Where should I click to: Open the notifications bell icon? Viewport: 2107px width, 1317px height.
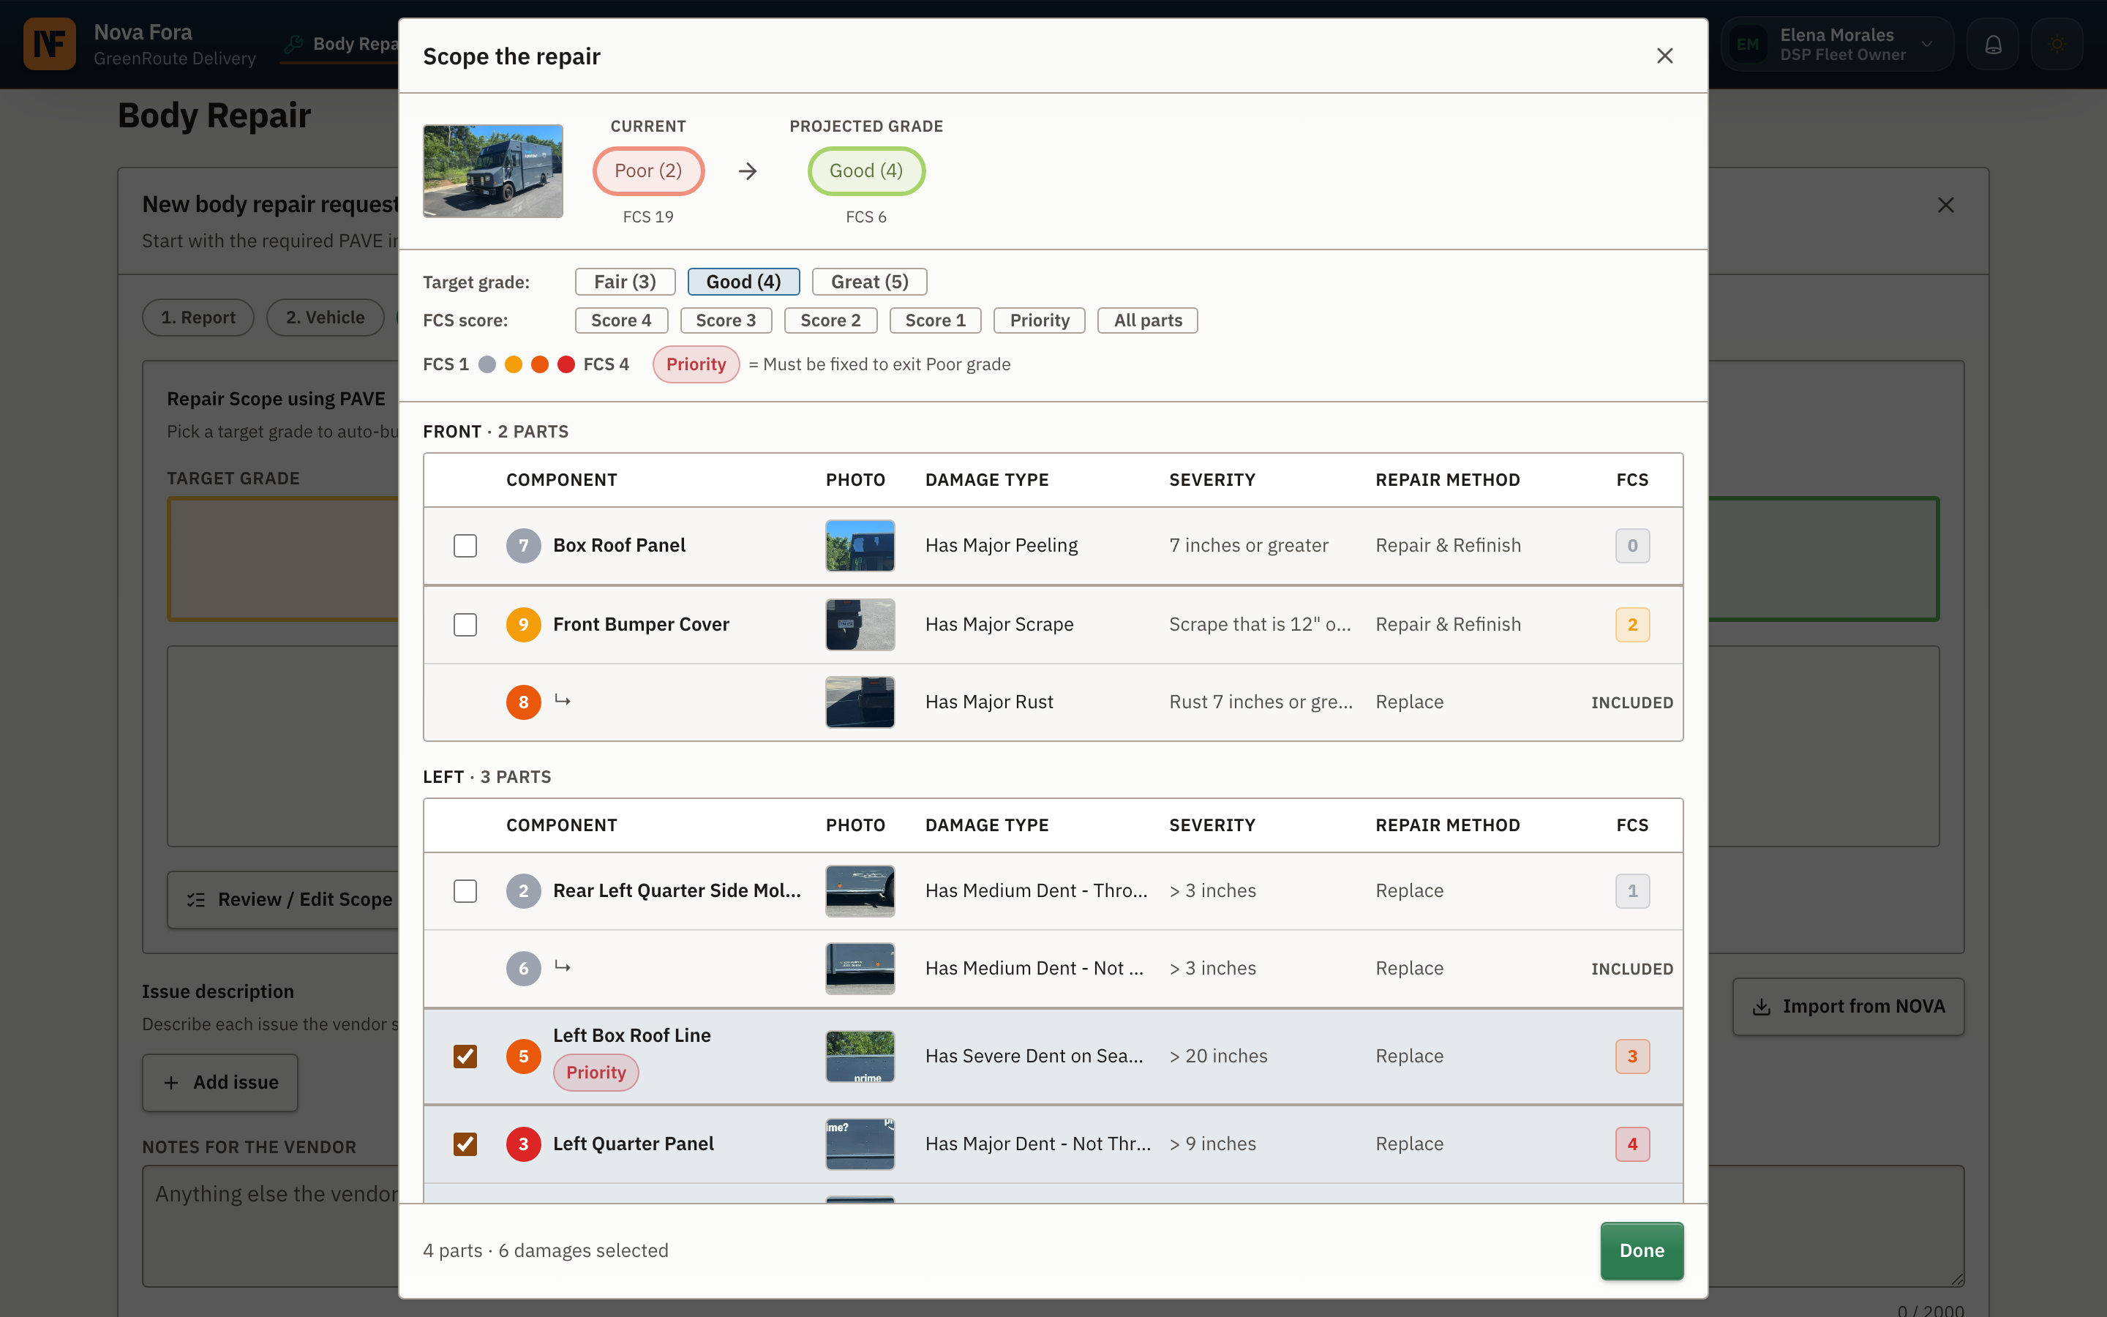tap(1993, 45)
